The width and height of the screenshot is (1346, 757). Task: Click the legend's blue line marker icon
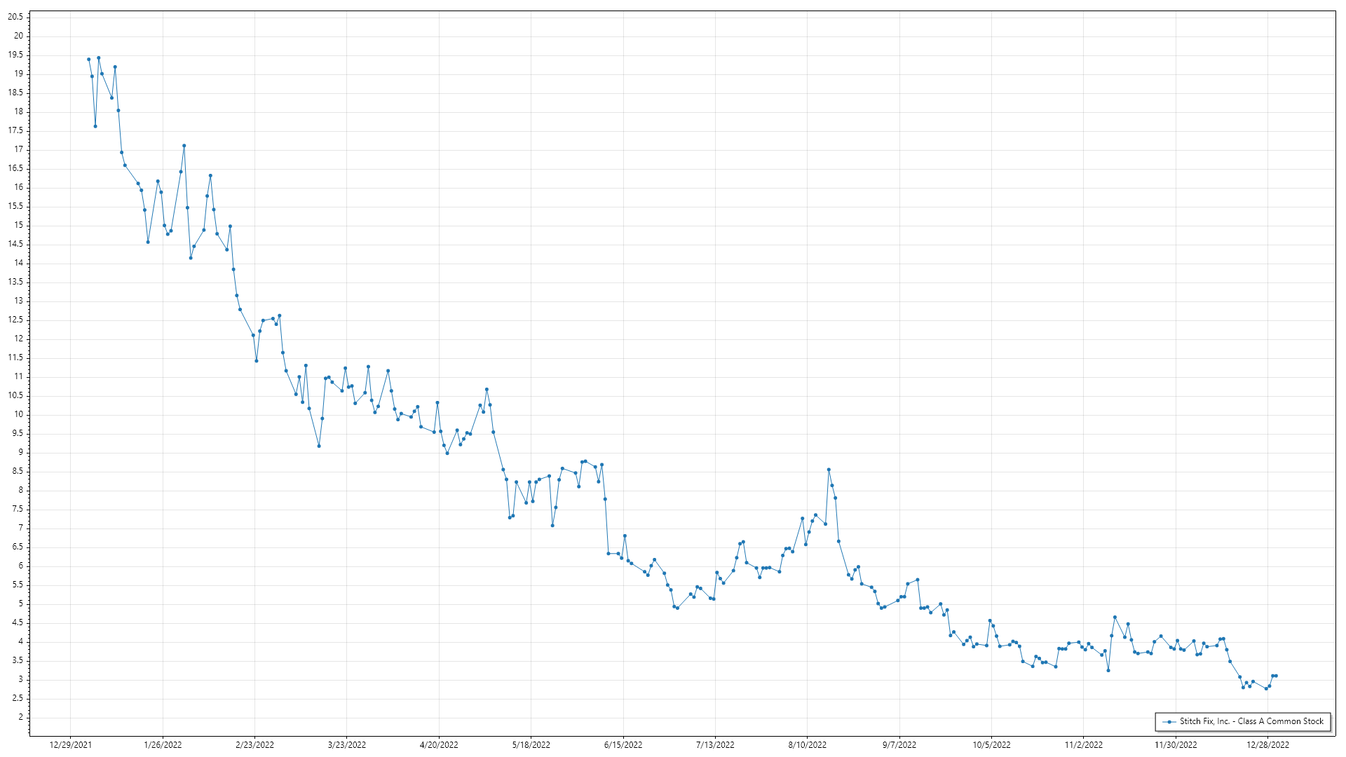coord(1169,721)
